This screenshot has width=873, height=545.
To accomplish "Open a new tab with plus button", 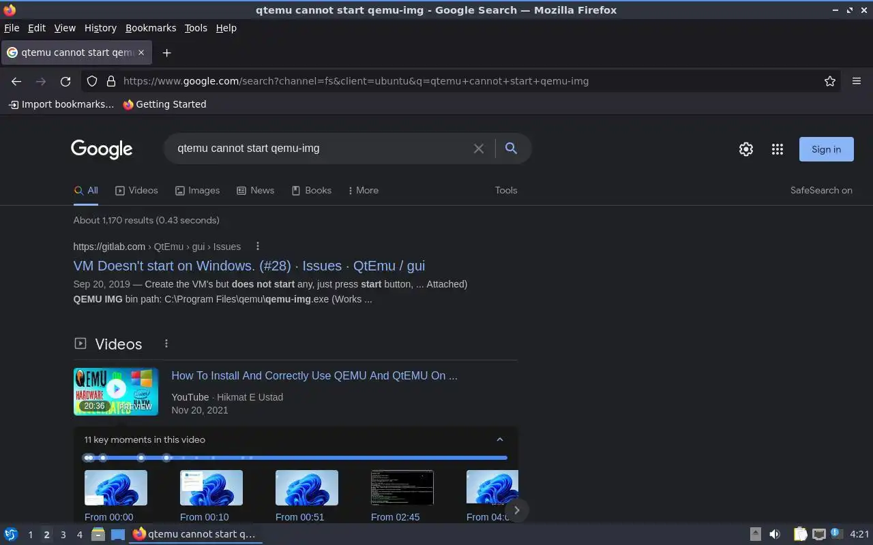I will tap(166, 52).
